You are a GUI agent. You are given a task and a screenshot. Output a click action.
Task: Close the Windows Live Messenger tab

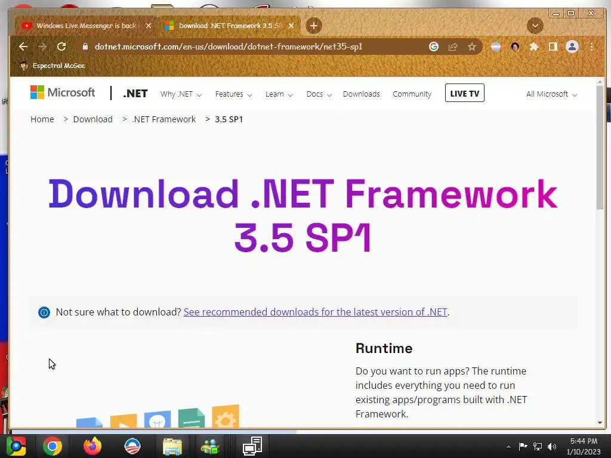(x=149, y=26)
